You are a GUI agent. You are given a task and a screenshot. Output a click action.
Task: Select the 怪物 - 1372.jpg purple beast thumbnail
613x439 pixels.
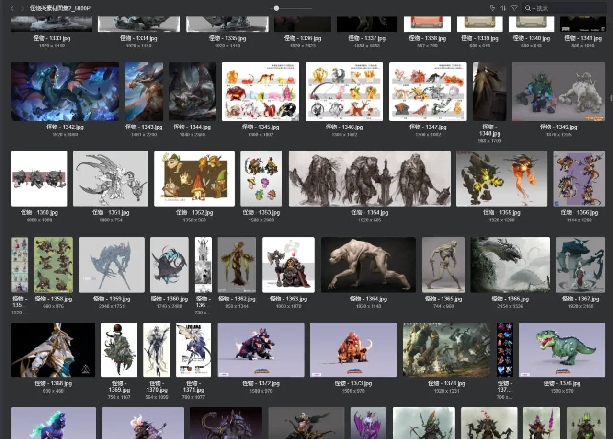261,350
